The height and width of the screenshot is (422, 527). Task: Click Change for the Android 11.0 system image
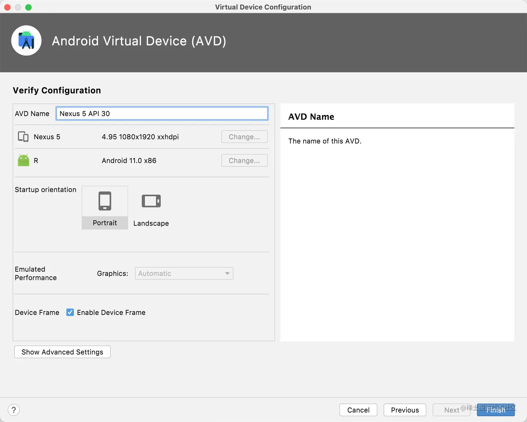click(x=244, y=160)
